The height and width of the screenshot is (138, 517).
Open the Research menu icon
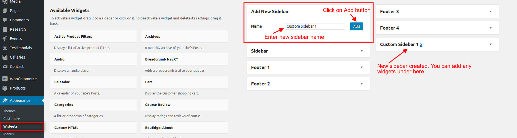5,29
